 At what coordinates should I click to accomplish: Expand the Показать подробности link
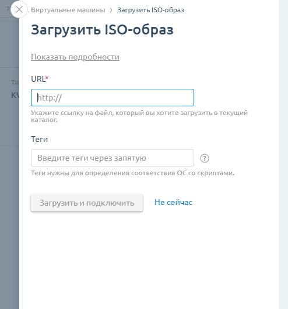pyautogui.click(x=75, y=57)
